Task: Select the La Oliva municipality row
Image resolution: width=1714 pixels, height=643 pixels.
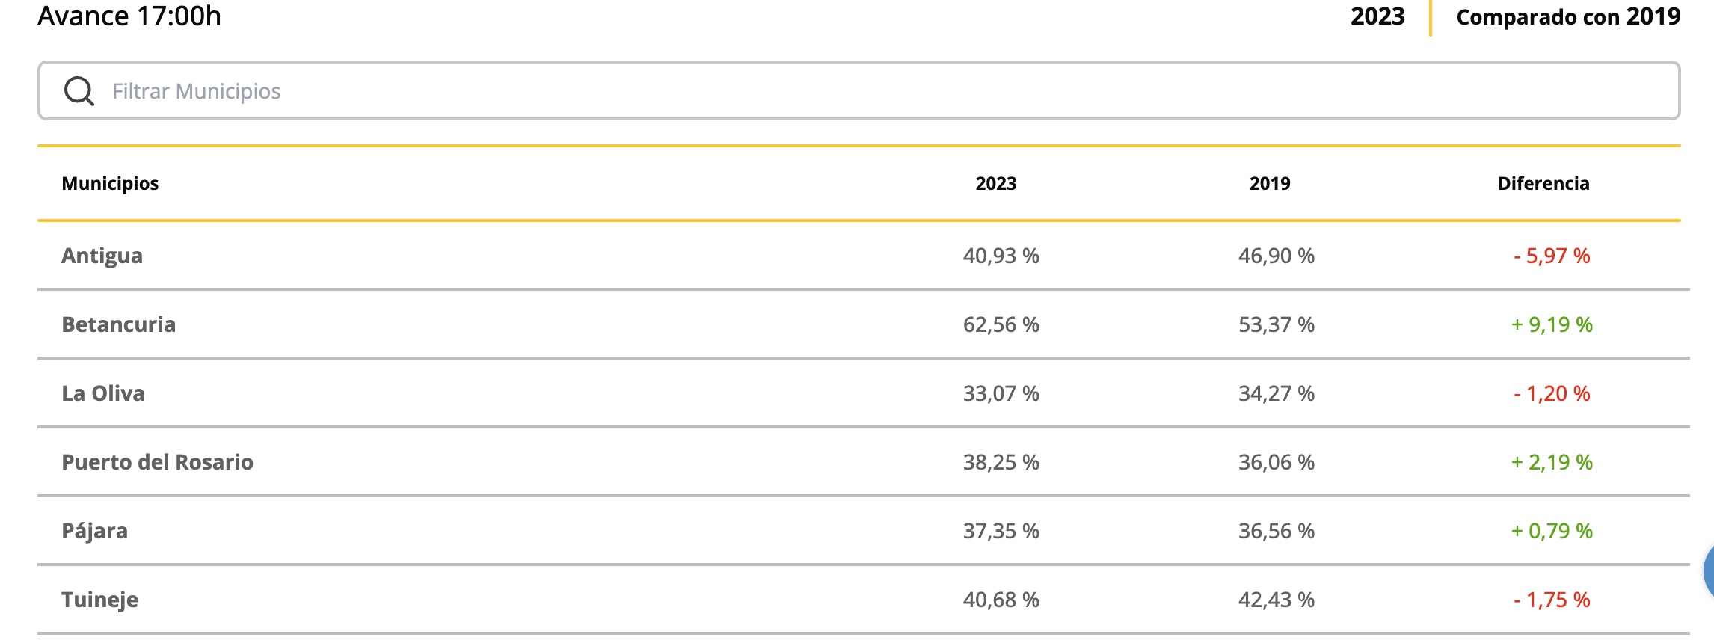Action: point(863,393)
